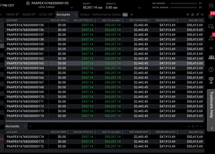Switch to the NQM5 5m chart tab
This screenshot has height=154, width=215.
click(x=29, y=14)
